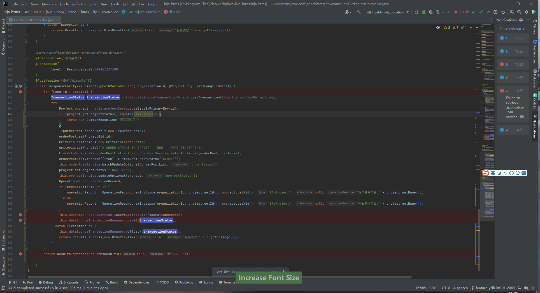Open Notifications panel gear options
Viewport: 540px width, 293px height.
521,20
